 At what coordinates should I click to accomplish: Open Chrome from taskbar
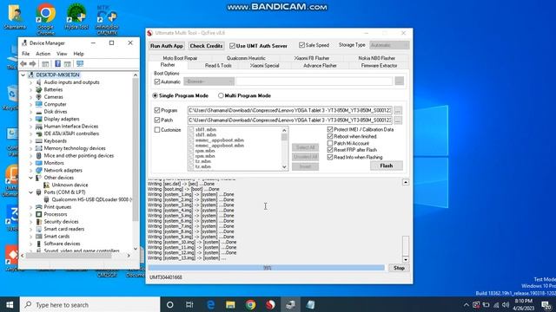click(250, 304)
